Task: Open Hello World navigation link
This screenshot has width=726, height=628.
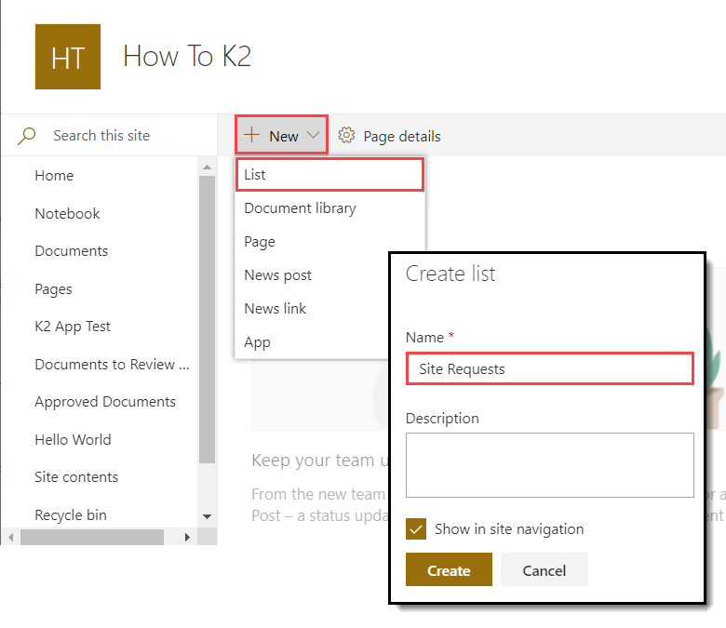Action: 73,440
